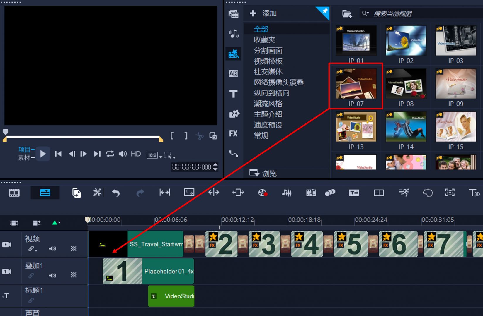Click the preview scrubber playhead handle
Viewport: 483px width, 316px height.
pos(6,132)
